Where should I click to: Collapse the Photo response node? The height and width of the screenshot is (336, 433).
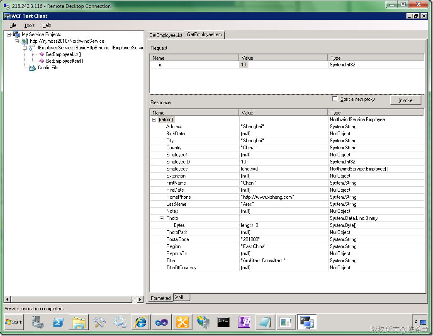point(162,218)
